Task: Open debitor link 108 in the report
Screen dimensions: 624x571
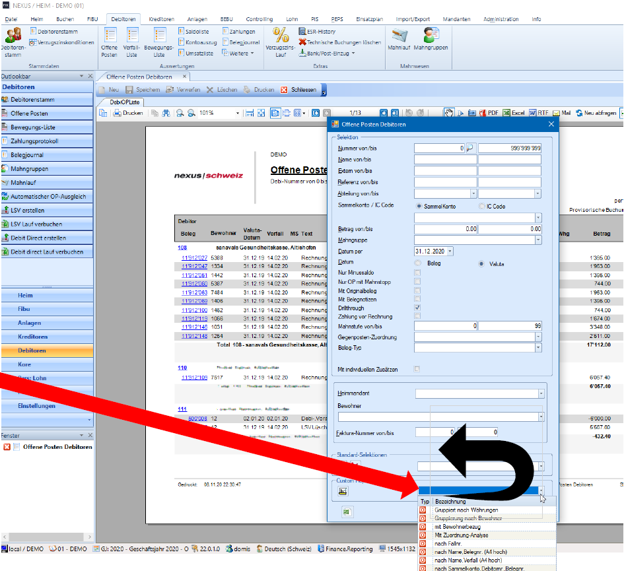Action: click(182, 248)
